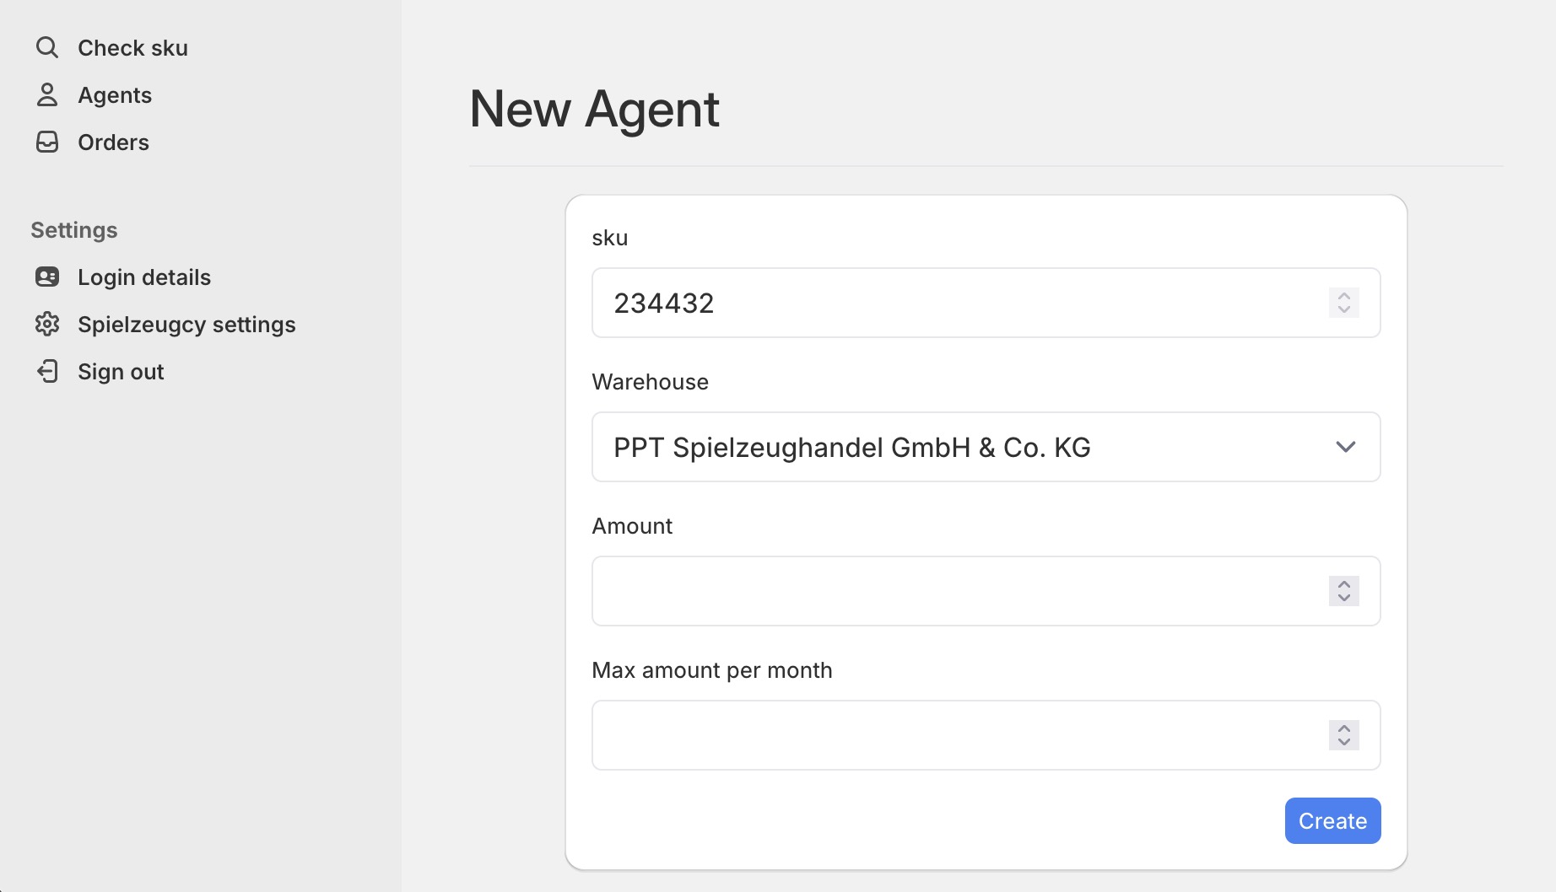Select PPT Spielzeughandel GmbH & Co. KG warehouse
Viewport: 1556px width, 892px height.
coord(986,447)
